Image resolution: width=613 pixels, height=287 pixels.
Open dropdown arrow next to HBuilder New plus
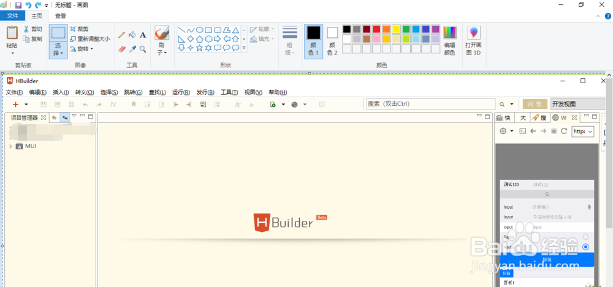pyautogui.click(x=26, y=104)
